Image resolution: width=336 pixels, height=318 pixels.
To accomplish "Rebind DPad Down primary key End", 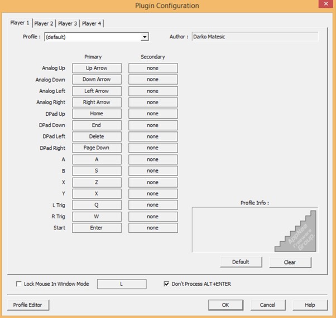I will click(97, 125).
